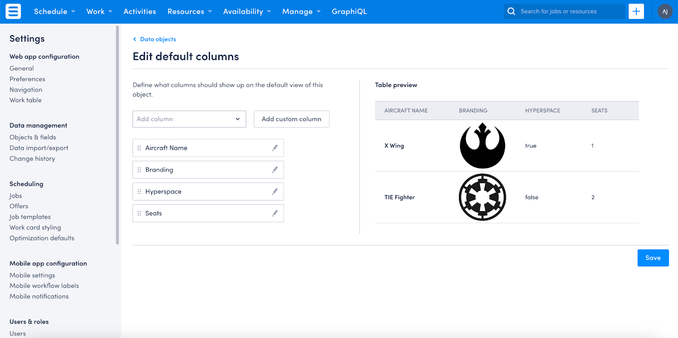This screenshot has width=678, height=338.
Task: Click the app logo in top bar
Action: coord(13,11)
